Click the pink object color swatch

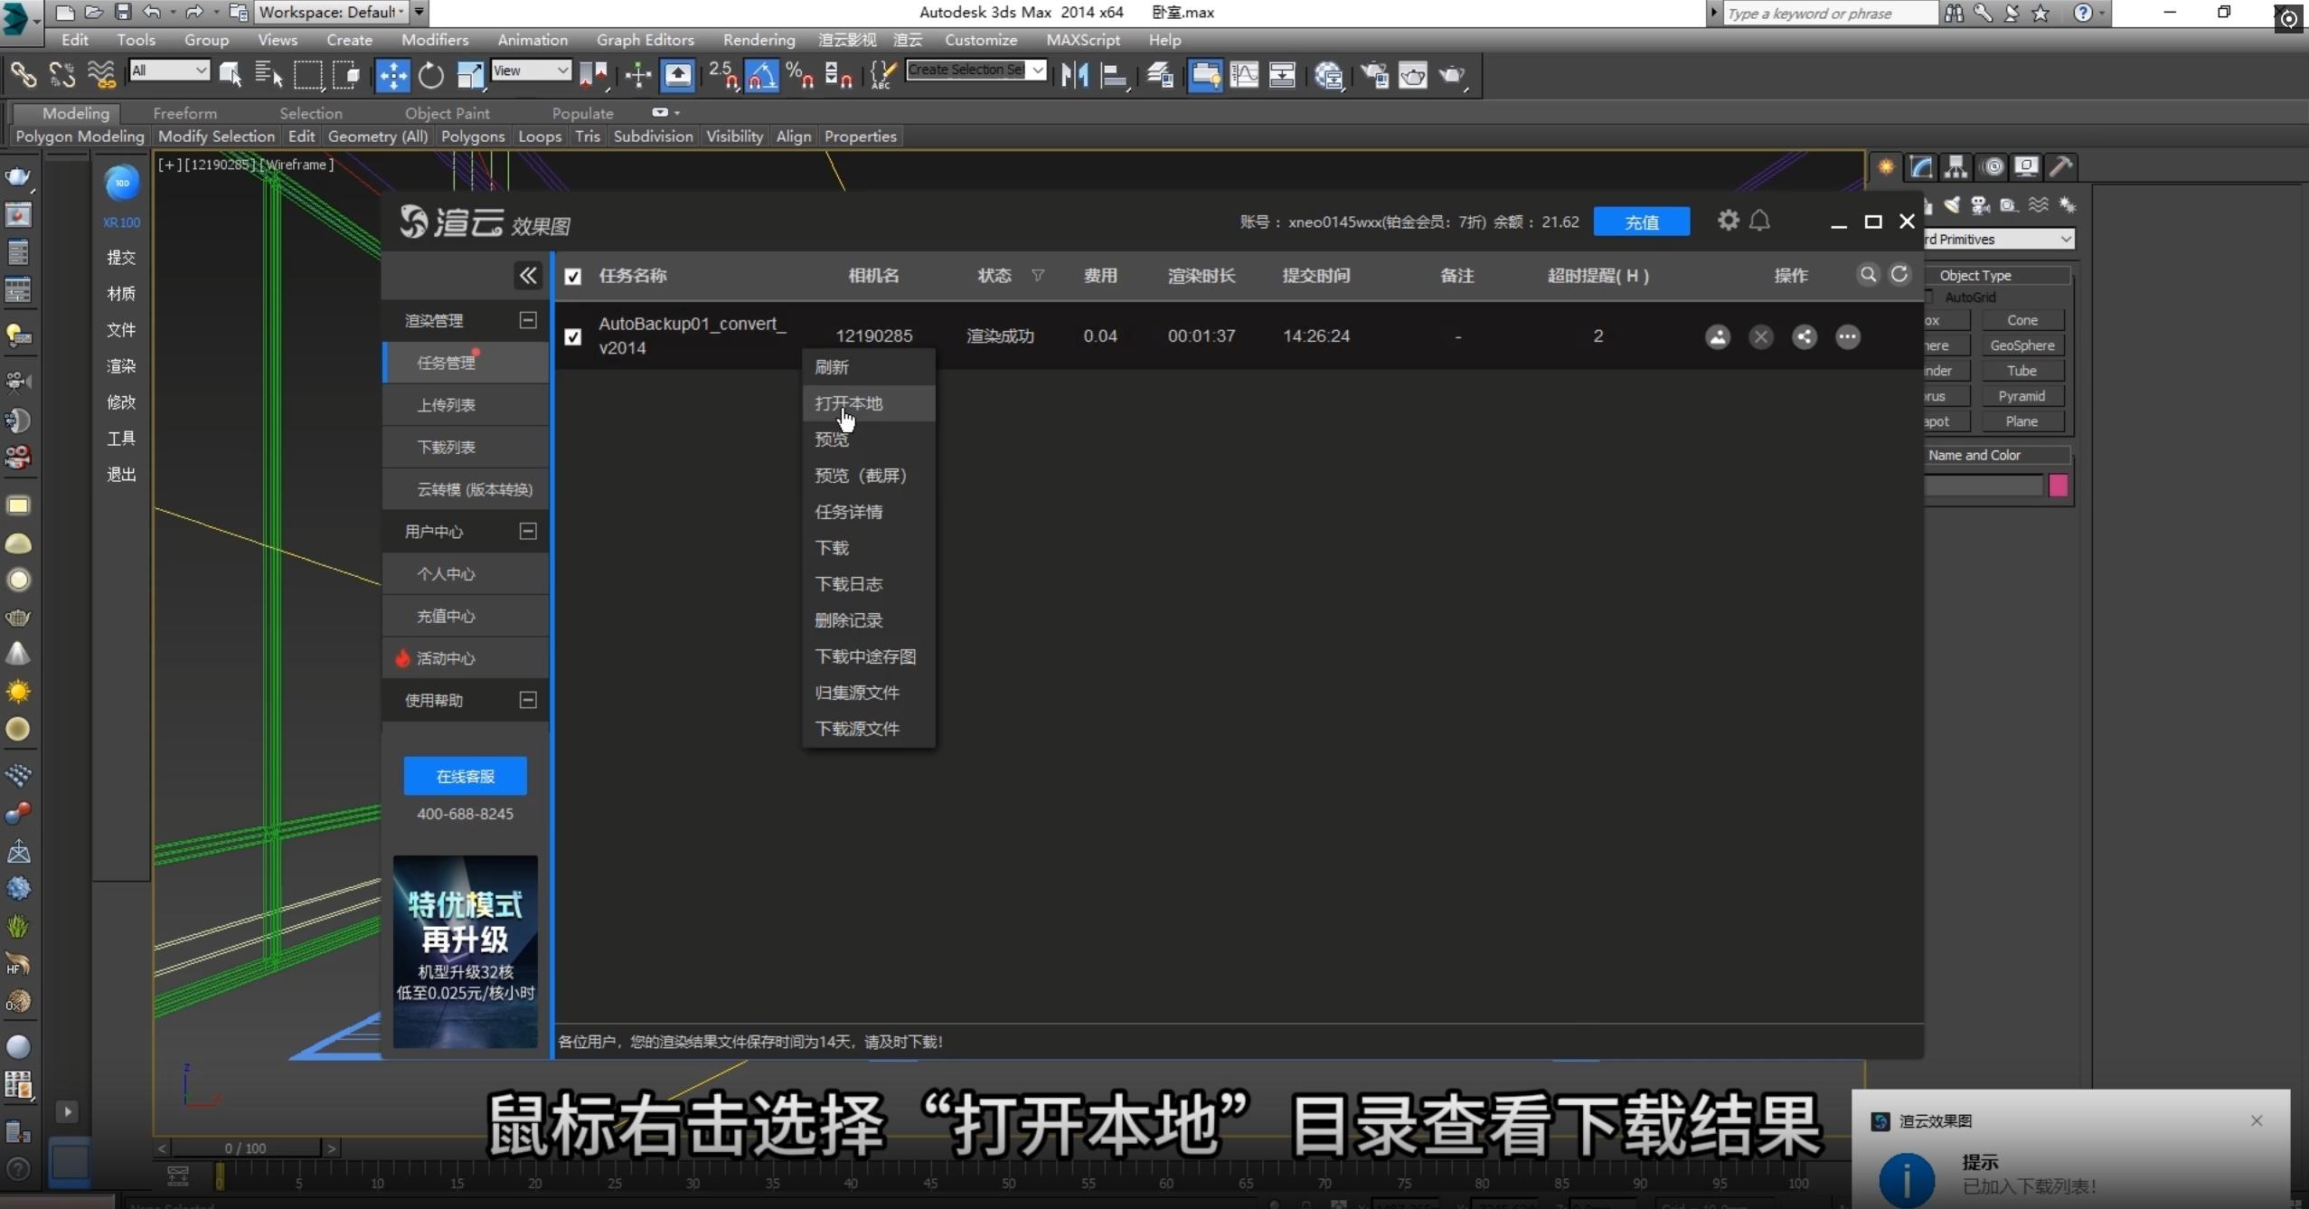tap(2058, 486)
